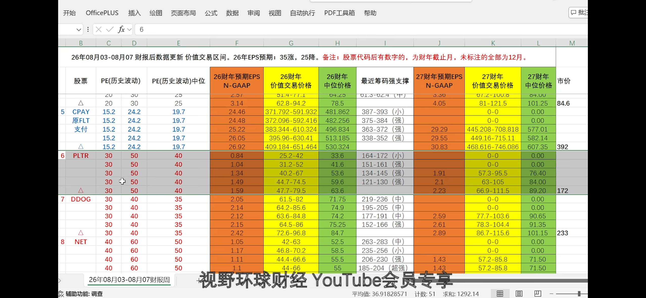Click the 求和: 1292.14 status entry

tap(461, 294)
